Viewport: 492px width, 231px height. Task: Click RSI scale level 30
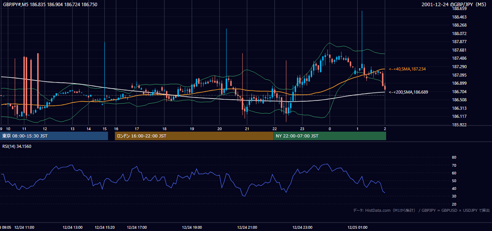(454, 196)
